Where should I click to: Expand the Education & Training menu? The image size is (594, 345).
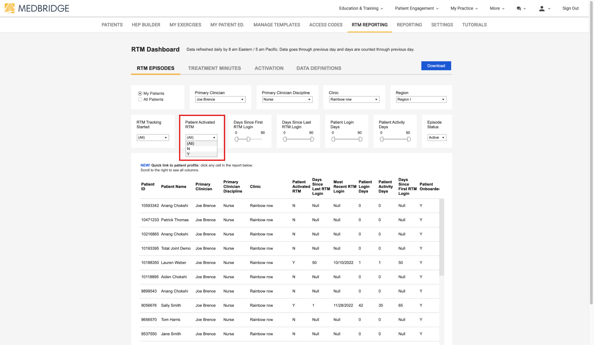point(360,8)
